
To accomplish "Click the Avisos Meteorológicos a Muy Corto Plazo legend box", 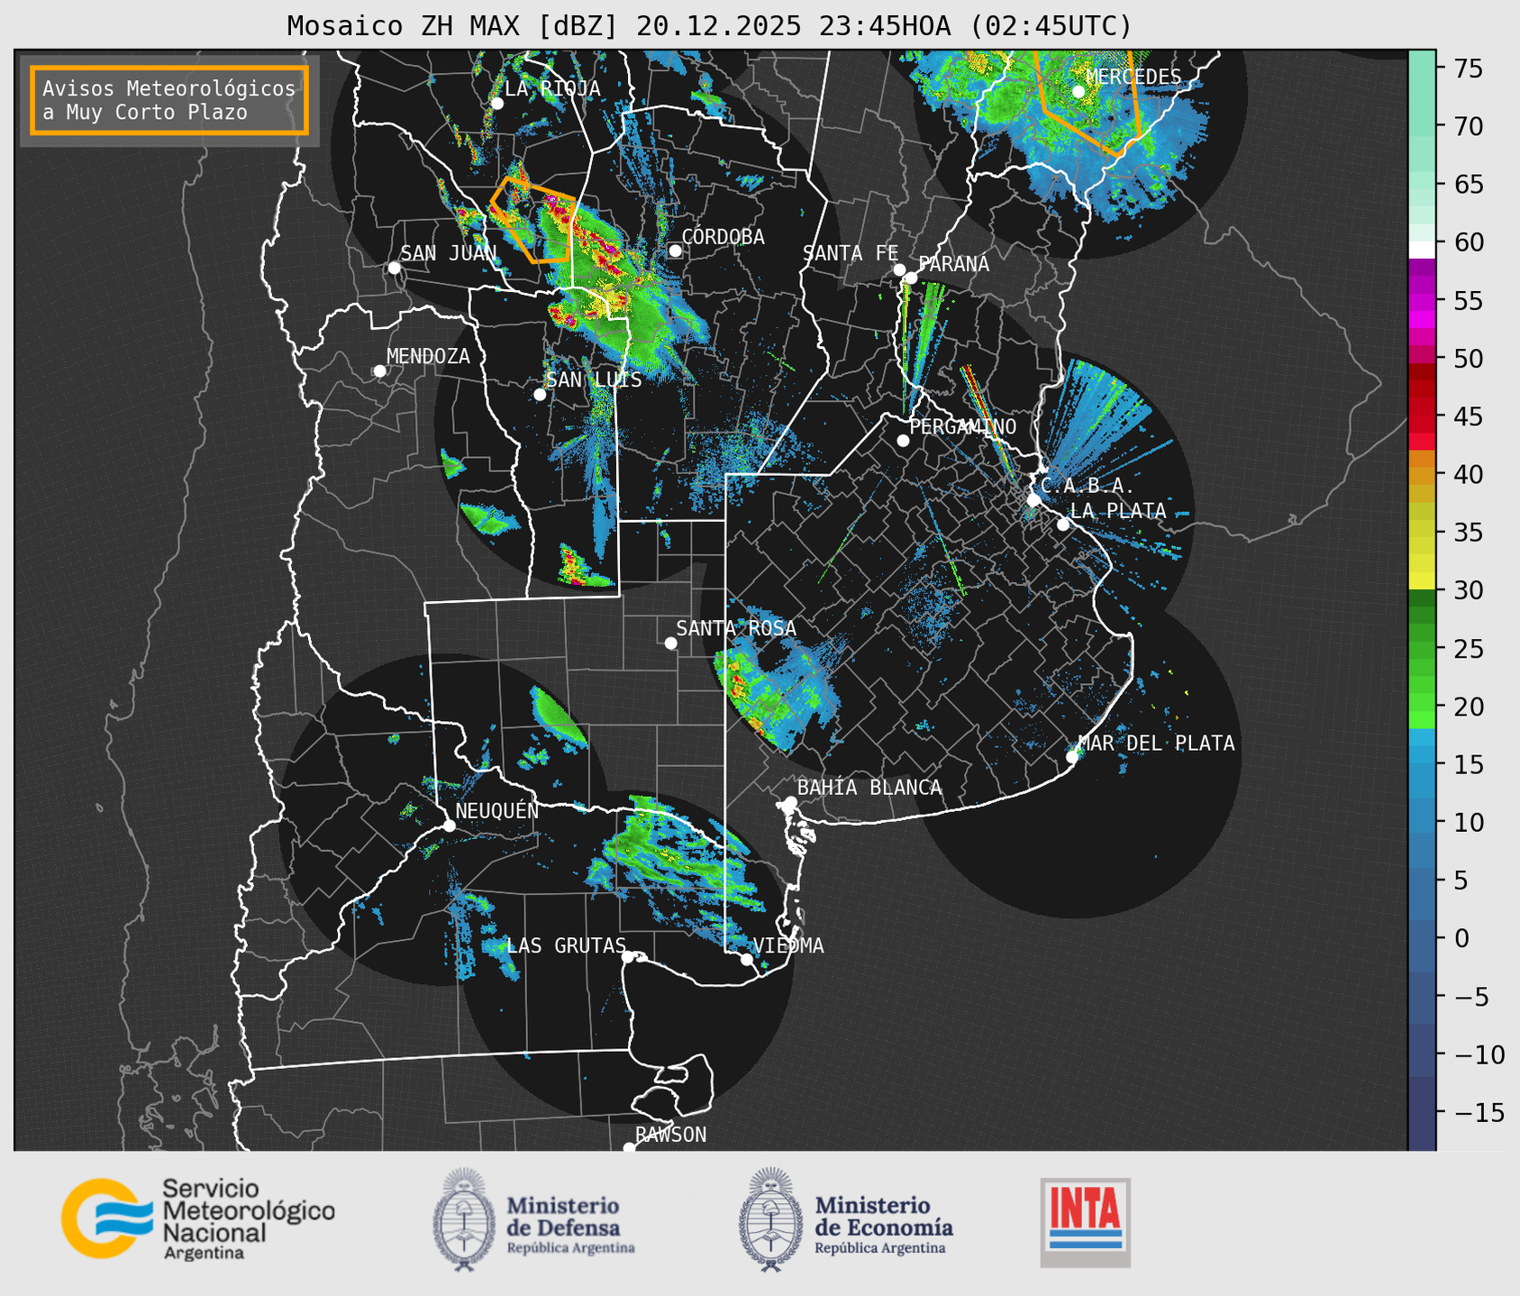I will click(x=169, y=100).
